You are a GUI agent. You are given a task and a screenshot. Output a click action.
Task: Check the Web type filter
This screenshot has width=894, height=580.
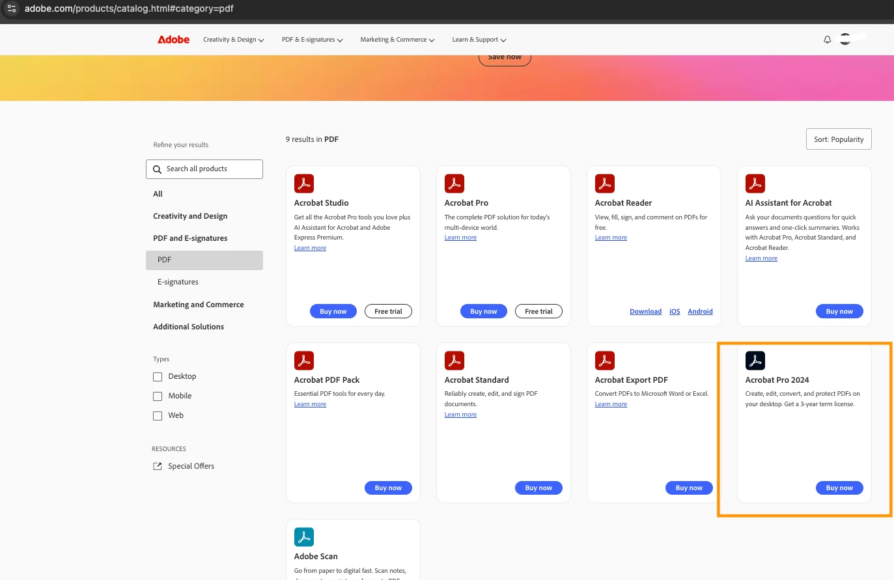(x=158, y=416)
